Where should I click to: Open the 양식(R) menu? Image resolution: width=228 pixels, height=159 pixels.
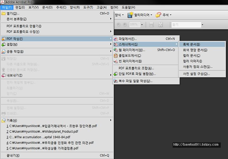pyautogui.click(x=75, y=7)
